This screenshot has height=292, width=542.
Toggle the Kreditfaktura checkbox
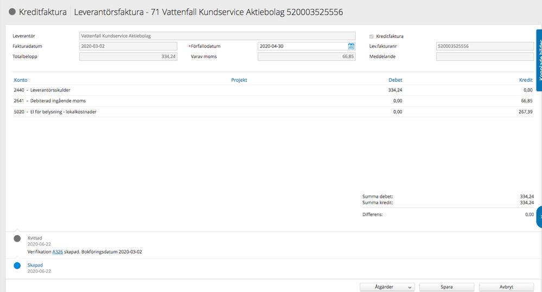click(x=371, y=36)
